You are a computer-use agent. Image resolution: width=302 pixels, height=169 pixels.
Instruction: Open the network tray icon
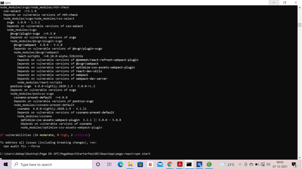(262, 164)
